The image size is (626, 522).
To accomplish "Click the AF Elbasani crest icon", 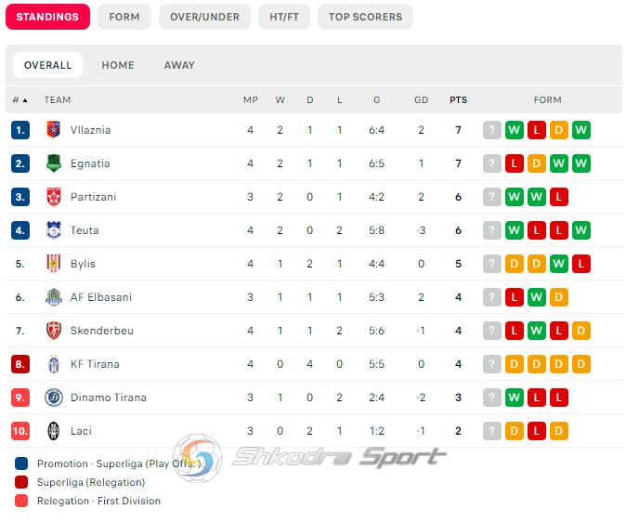I will tap(54, 297).
